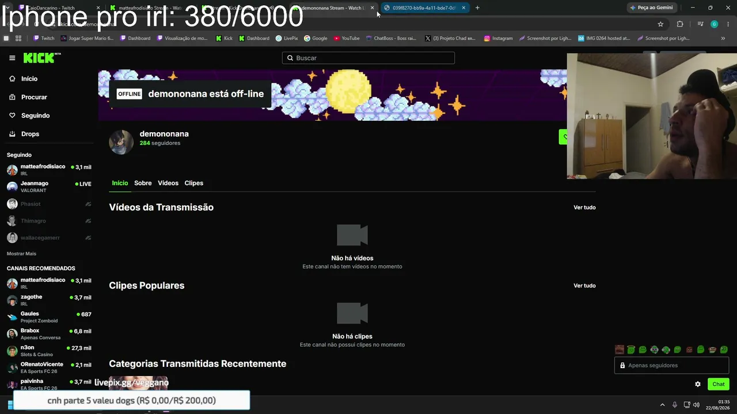This screenshot has height=414, width=737.
Task: Insert the first face emote in chat
Action: click(620, 350)
